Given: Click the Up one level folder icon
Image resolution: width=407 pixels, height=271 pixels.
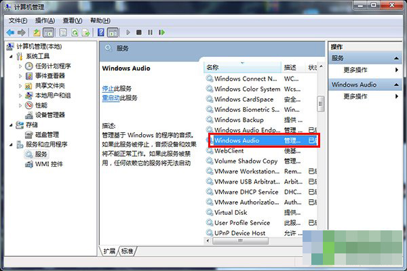Looking at the screenshot, I should (x=36, y=32).
